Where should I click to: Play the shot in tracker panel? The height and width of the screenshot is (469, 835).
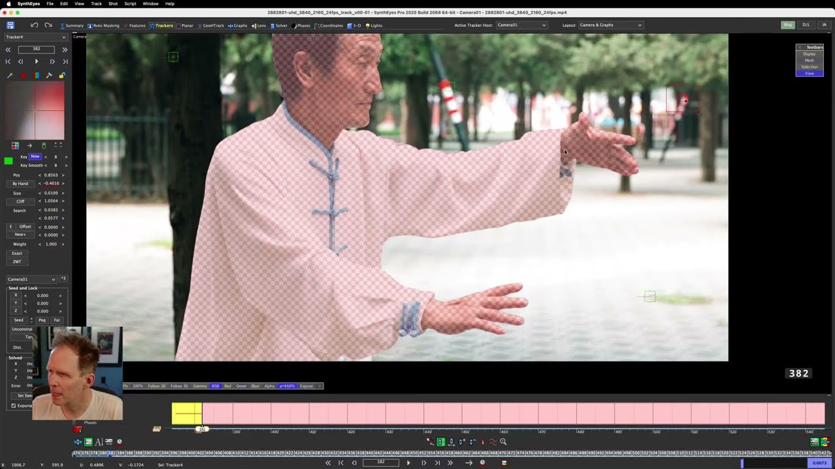tap(37, 61)
